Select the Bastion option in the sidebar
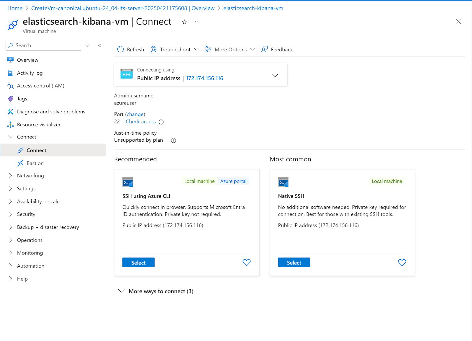This screenshot has width=472, height=341. pyautogui.click(x=35, y=163)
